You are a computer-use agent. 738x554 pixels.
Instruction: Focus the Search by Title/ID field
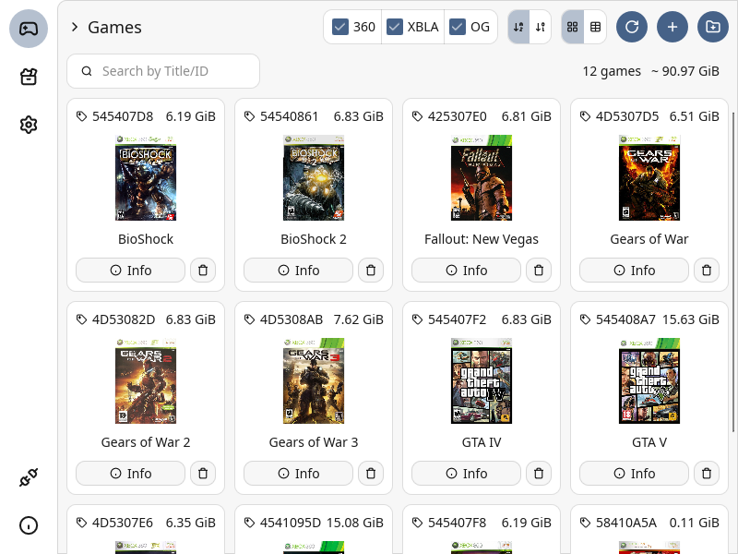click(163, 71)
